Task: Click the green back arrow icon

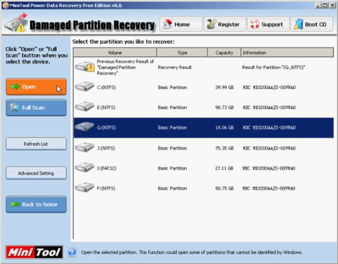Action: click(15, 204)
